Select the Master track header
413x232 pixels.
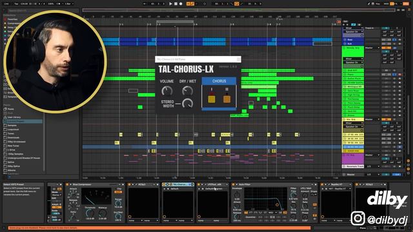[353, 175]
